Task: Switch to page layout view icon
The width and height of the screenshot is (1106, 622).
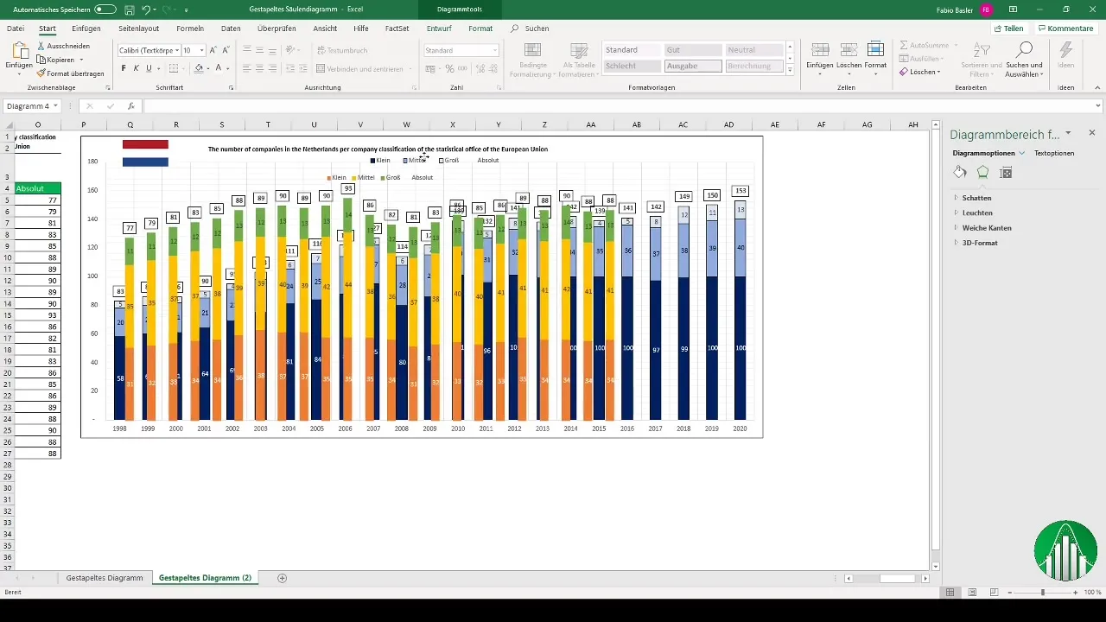Action: pos(972,593)
